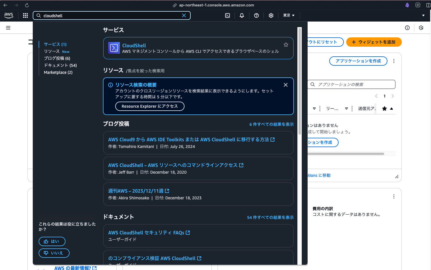The image size is (431, 270).
Task: Open the コンプライアンス検証 AWS CloudShell document
Action: tap(152, 258)
